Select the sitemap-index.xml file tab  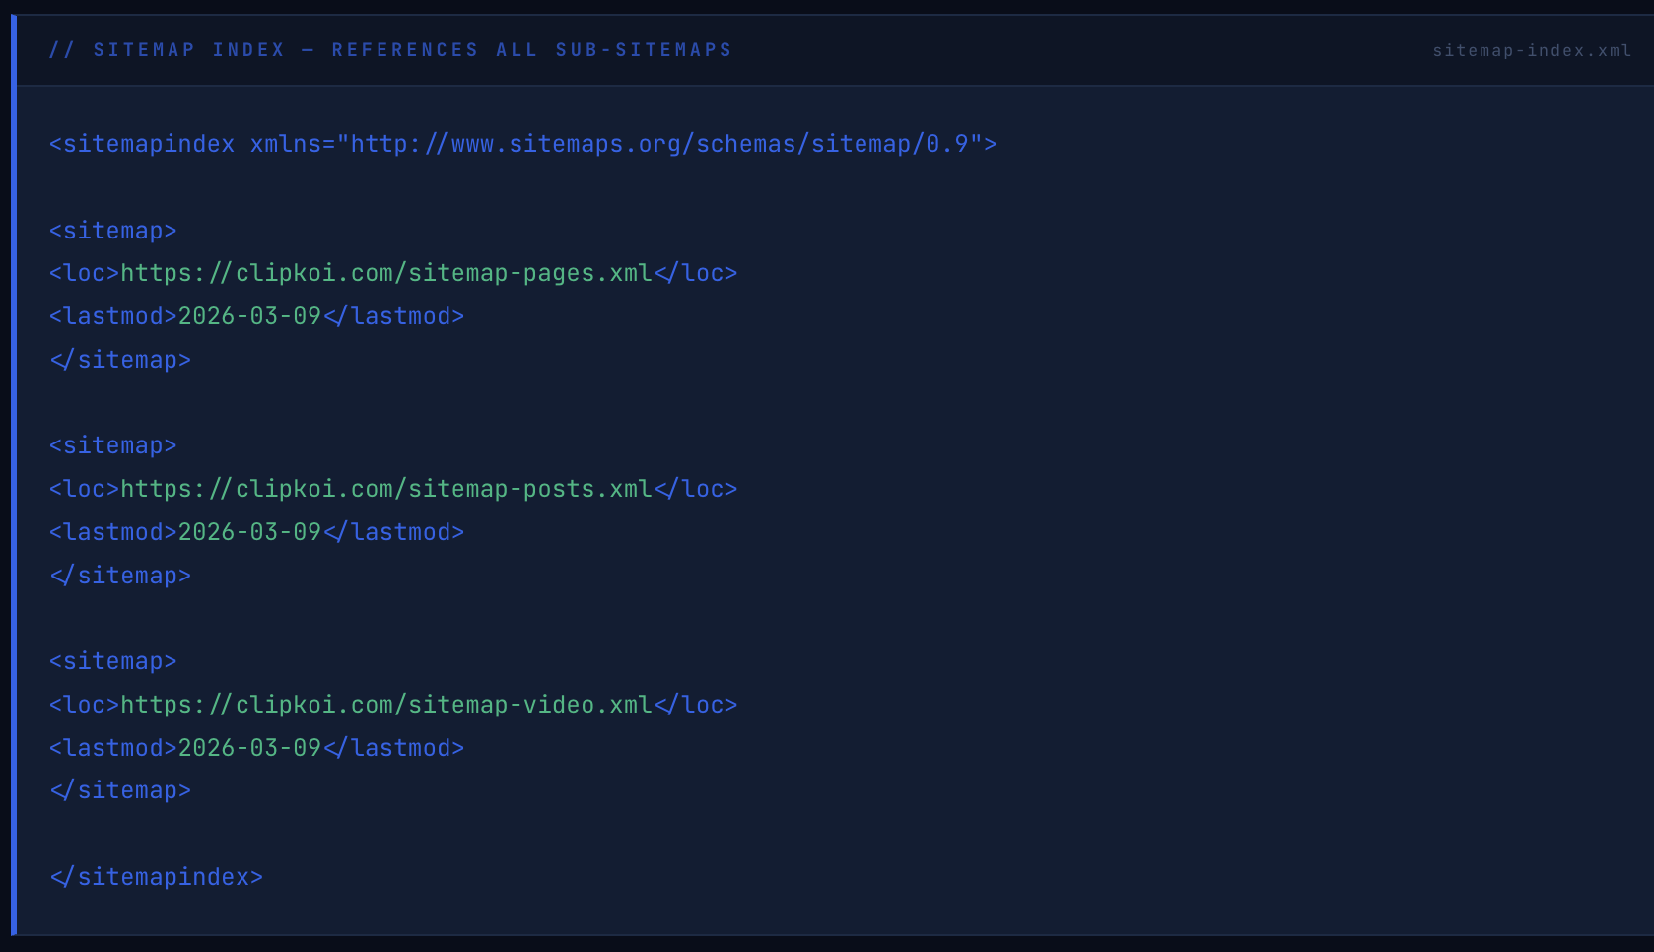1532,49
